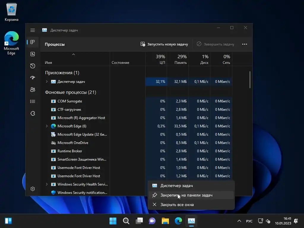
Task: Select the Processes sidebar icon
Action: (33, 42)
